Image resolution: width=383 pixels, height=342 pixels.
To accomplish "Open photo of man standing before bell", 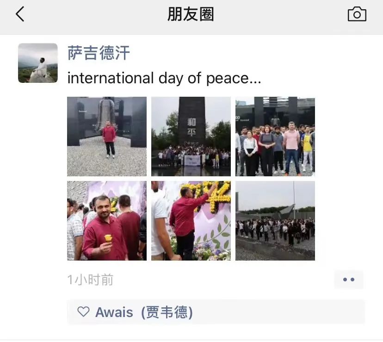I will pyautogui.click(x=107, y=137).
